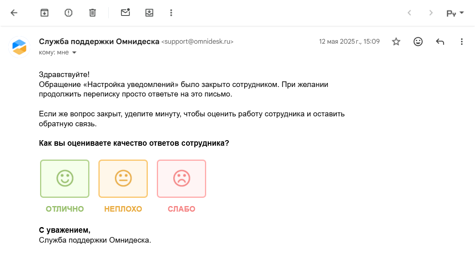Click the box icon with double down arrow
Screen dimensions: 475x272
tap(149, 13)
